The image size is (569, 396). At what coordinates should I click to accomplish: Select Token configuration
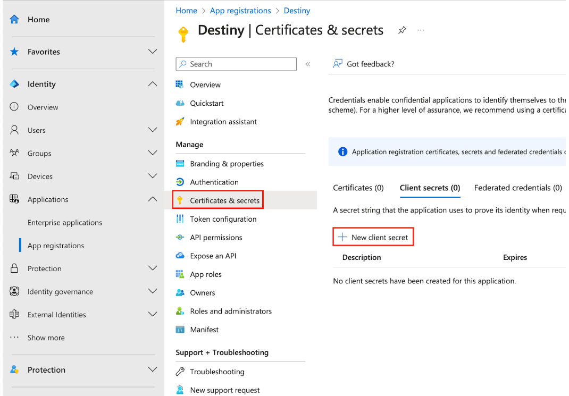tap(223, 218)
